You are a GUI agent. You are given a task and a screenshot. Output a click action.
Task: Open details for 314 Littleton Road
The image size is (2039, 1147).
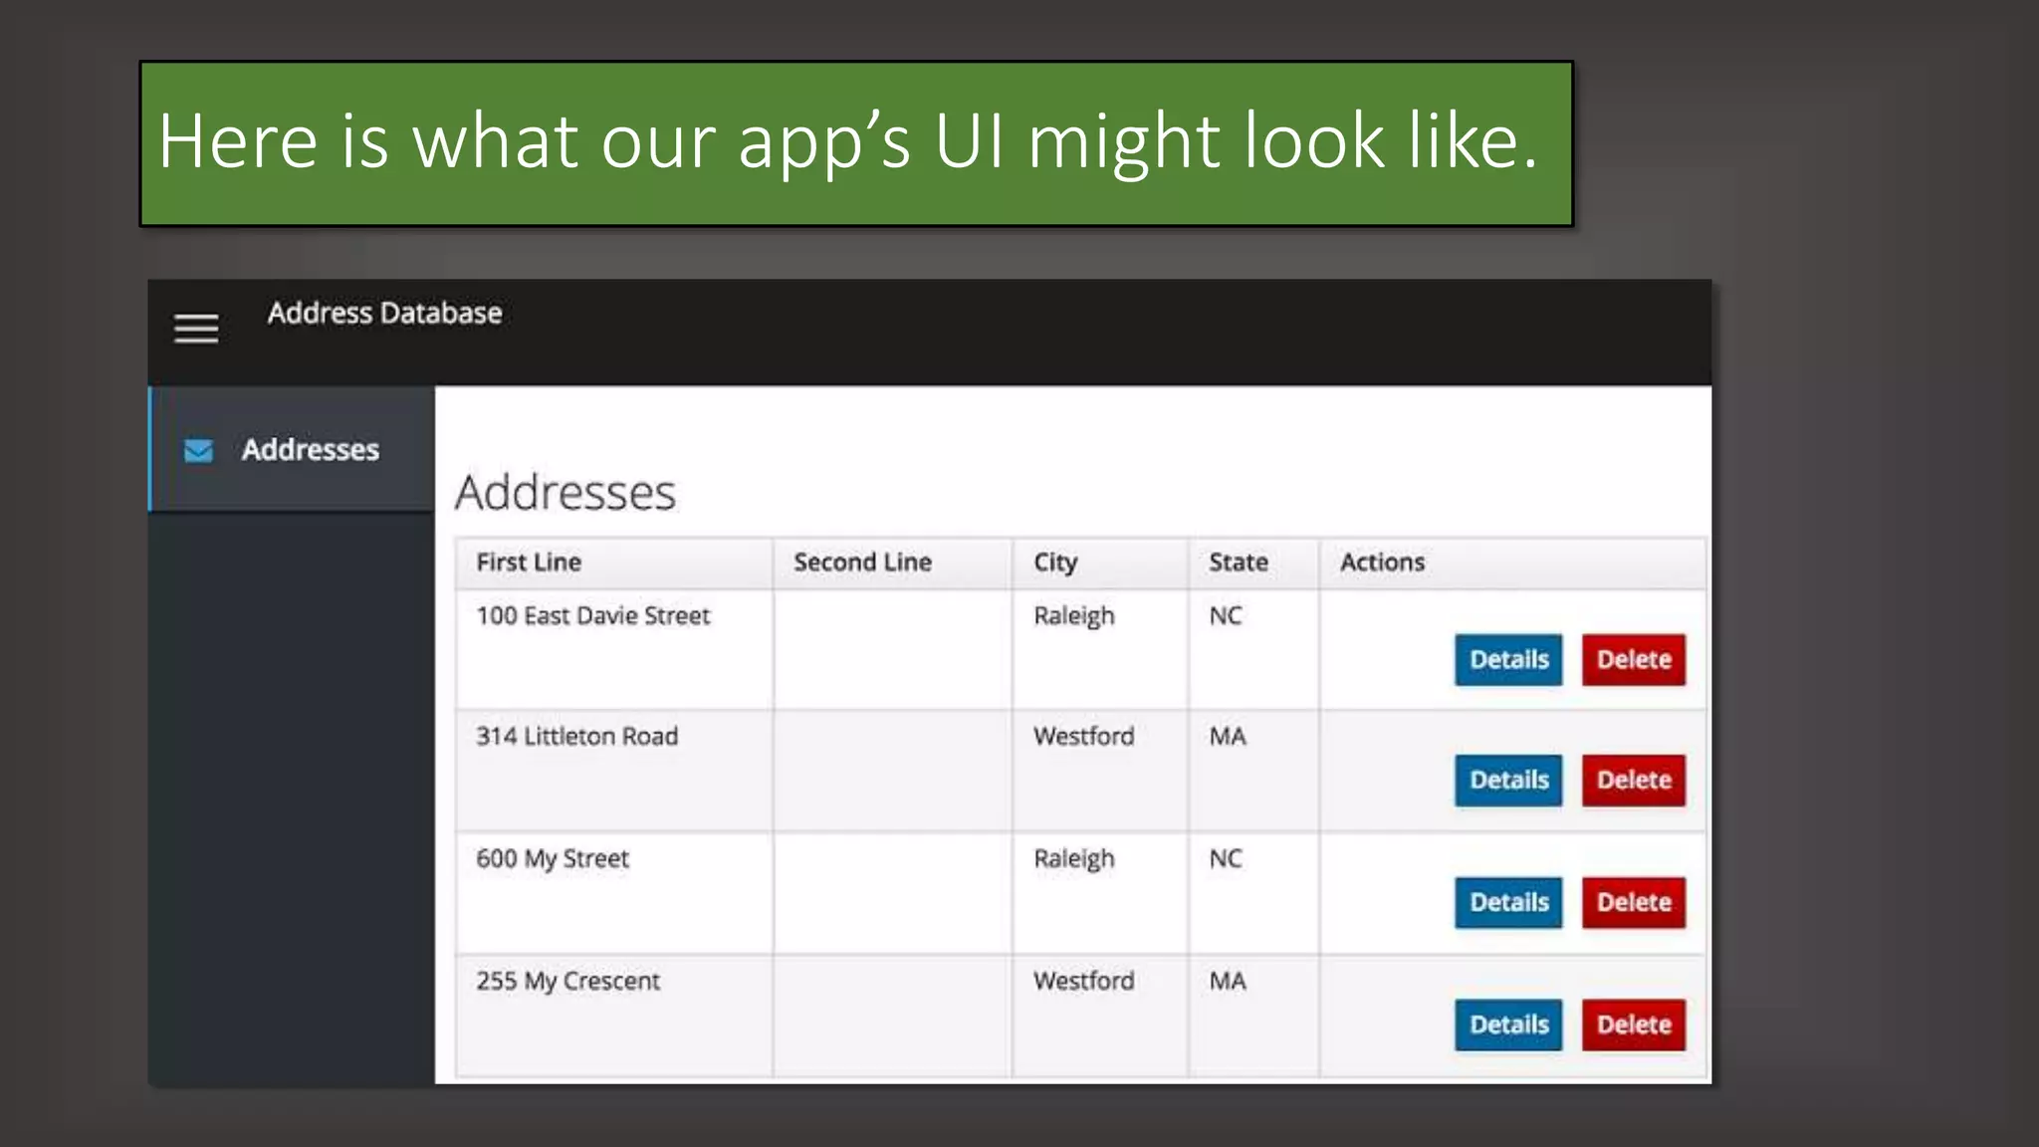(x=1508, y=781)
